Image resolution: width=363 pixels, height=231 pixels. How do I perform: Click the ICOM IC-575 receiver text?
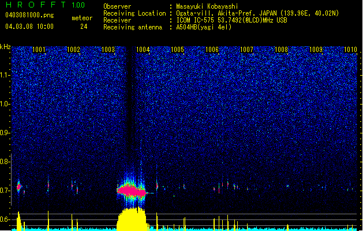point(231,20)
